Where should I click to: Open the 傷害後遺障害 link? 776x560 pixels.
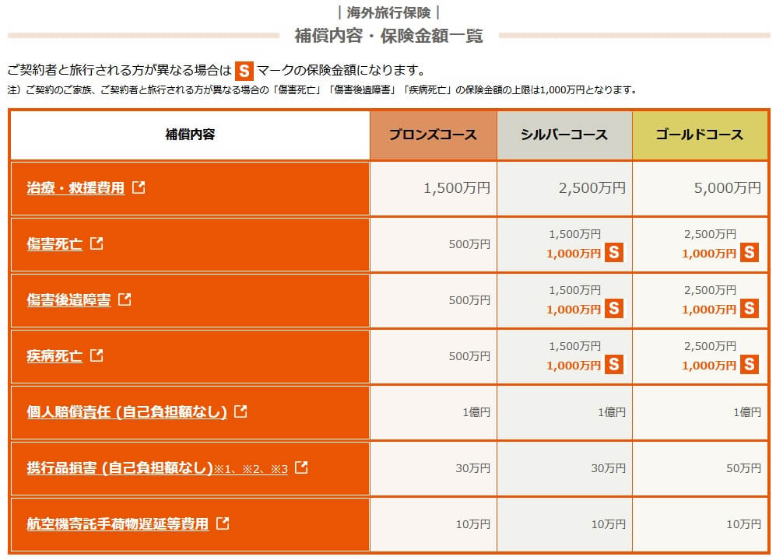(x=68, y=299)
